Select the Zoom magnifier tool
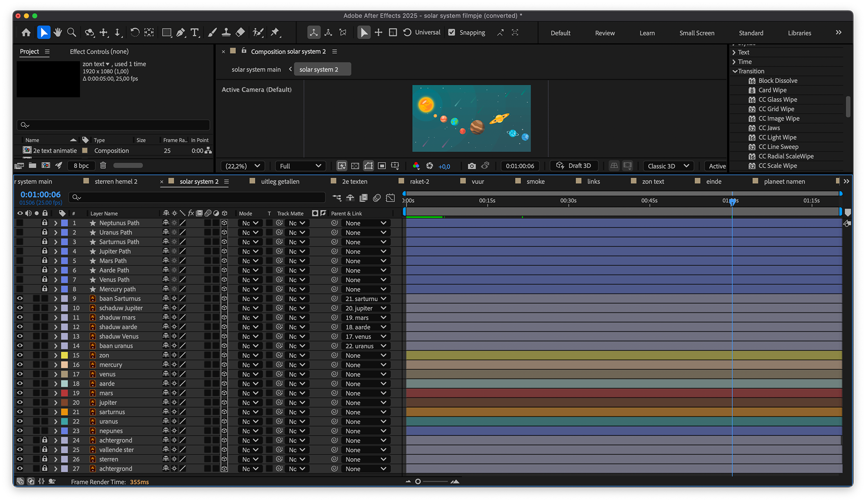Viewport: 866px width, 502px height. point(71,32)
